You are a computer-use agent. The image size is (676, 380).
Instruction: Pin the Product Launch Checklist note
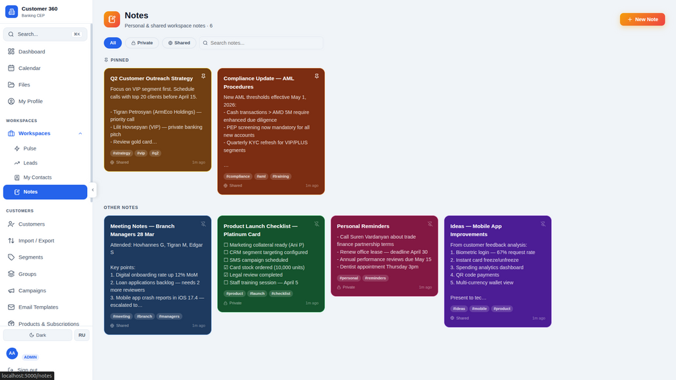coord(316,224)
